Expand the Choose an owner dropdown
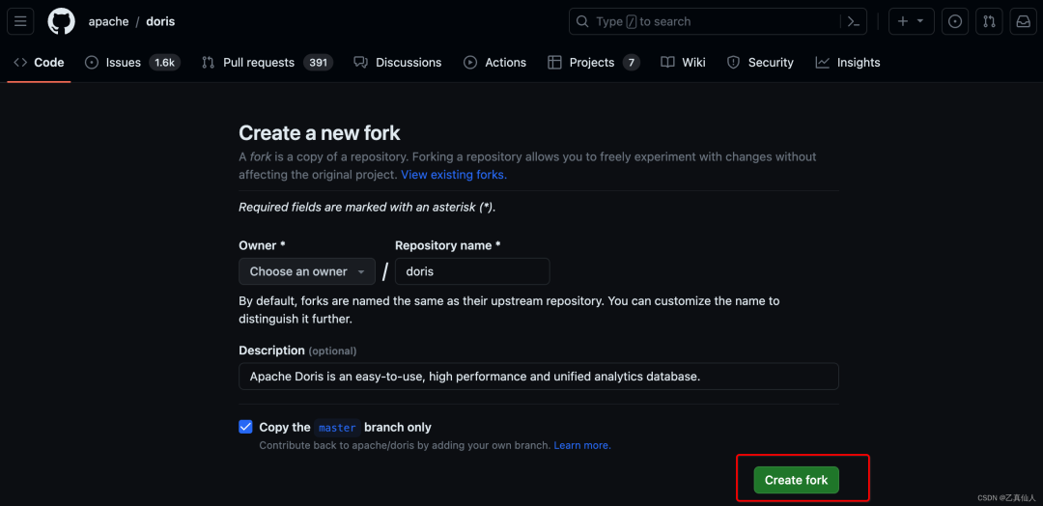Screen dimensions: 1043x506 pyautogui.click(x=307, y=271)
